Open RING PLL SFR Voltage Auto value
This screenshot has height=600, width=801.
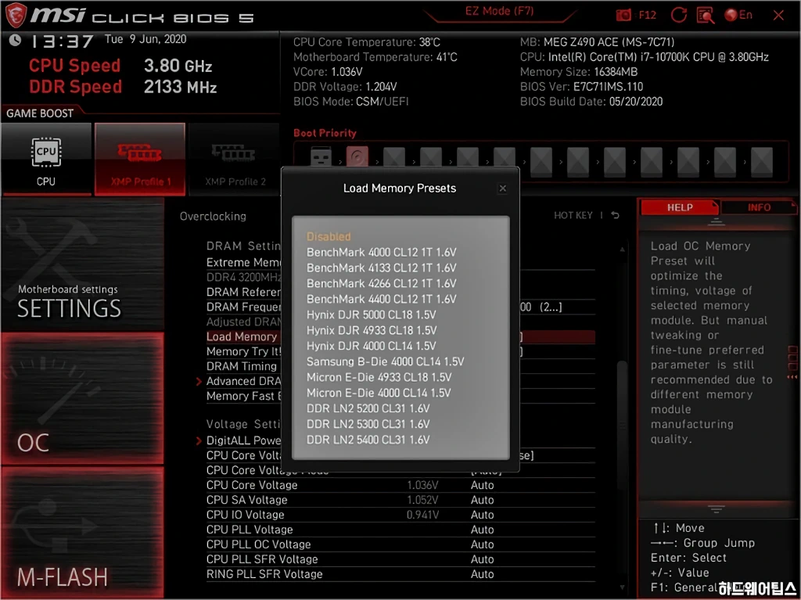(x=482, y=574)
